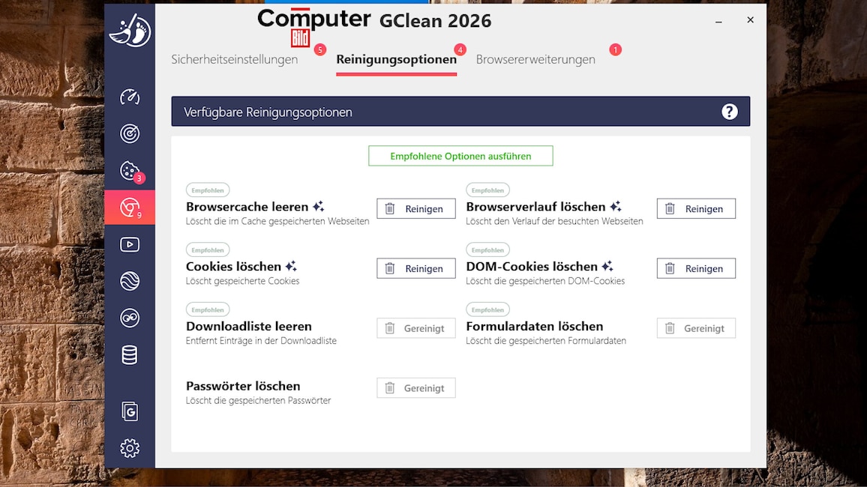Switch to the Sicherheitseinstellungen tab
This screenshot has height=487, width=867.
[x=235, y=59]
